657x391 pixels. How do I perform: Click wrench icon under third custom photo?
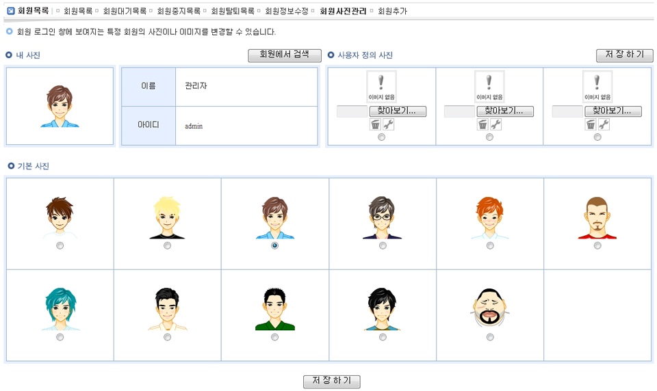[x=604, y=124]
